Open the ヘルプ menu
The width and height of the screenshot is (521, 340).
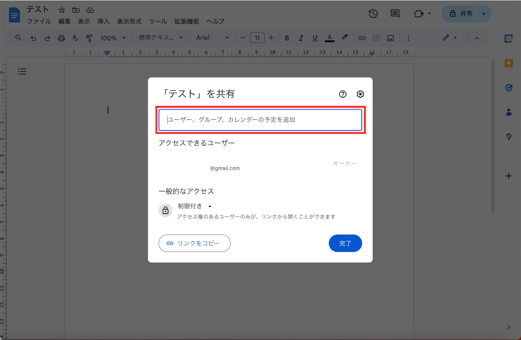215,21
